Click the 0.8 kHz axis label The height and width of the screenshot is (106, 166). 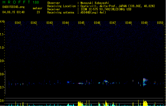pos(2,74)
